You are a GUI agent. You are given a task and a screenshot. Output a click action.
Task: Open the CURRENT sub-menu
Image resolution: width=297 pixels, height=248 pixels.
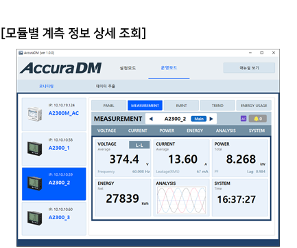tap(138, 131)
